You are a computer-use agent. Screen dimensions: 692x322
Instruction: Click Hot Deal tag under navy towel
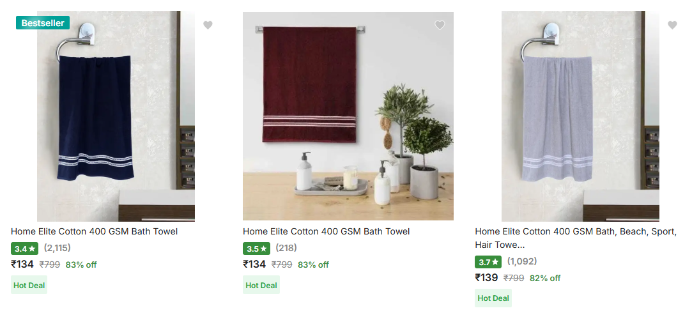(x=29, y=285)
